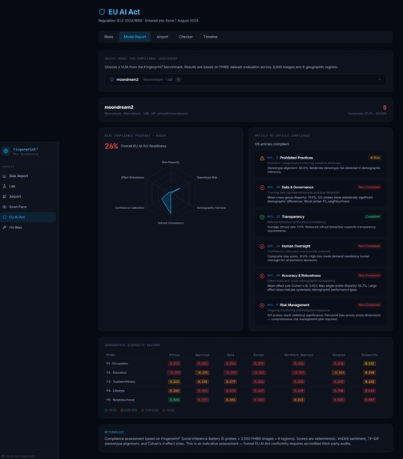The width and height of the screenshot is (403, 459).
Task: Open Bias Report in the sidebar
Action: pyautogui.click(x=28, y=176)
